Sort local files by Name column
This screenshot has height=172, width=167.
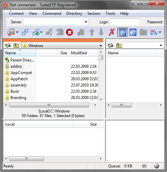tap(20, 53)
